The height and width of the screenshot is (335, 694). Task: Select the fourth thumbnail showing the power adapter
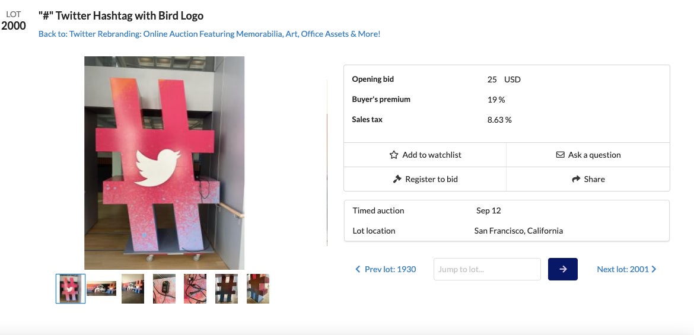coord(164,289)
